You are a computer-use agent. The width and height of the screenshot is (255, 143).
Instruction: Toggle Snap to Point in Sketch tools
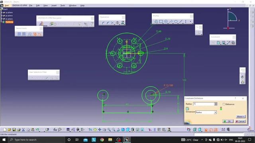point(24,34)
